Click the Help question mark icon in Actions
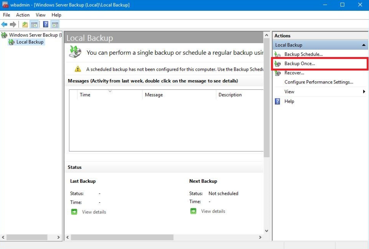This screenshot has height=249, width=369. click(278, 101)
